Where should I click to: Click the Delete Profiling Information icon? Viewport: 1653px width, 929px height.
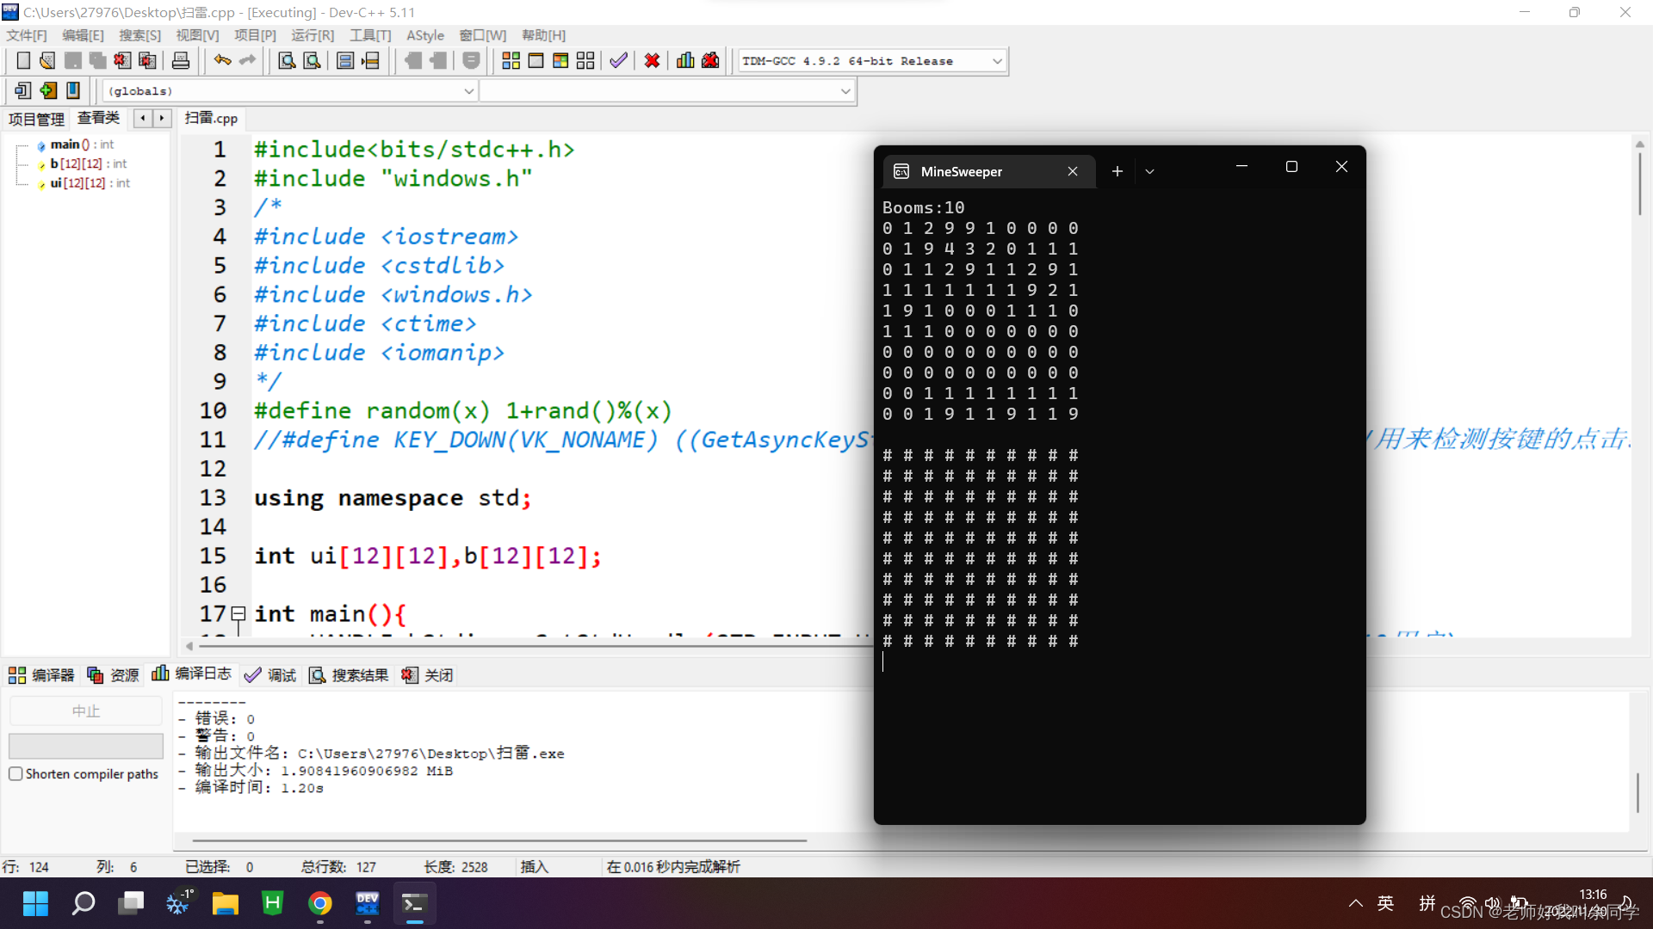pos(710,61)
